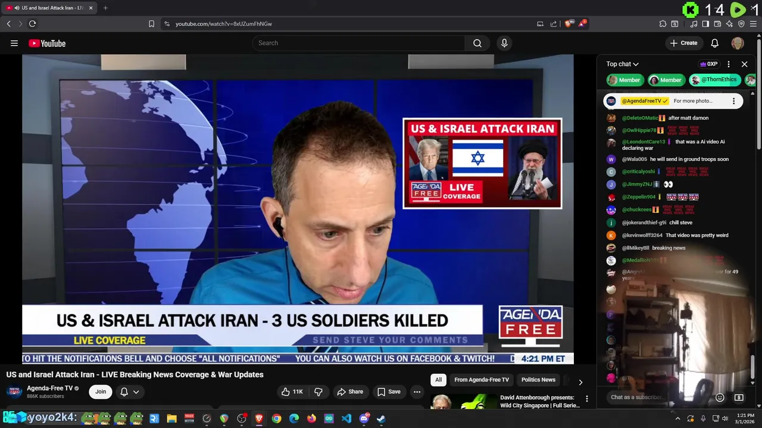Open David Attenborough video thumbnail
Image resolution: width=762 pixels, height=428 pixels.
[x=463, y=402]
